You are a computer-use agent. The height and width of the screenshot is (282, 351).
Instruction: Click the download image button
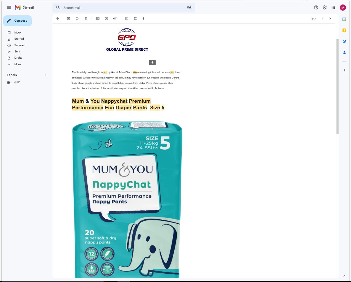point(152,63)
